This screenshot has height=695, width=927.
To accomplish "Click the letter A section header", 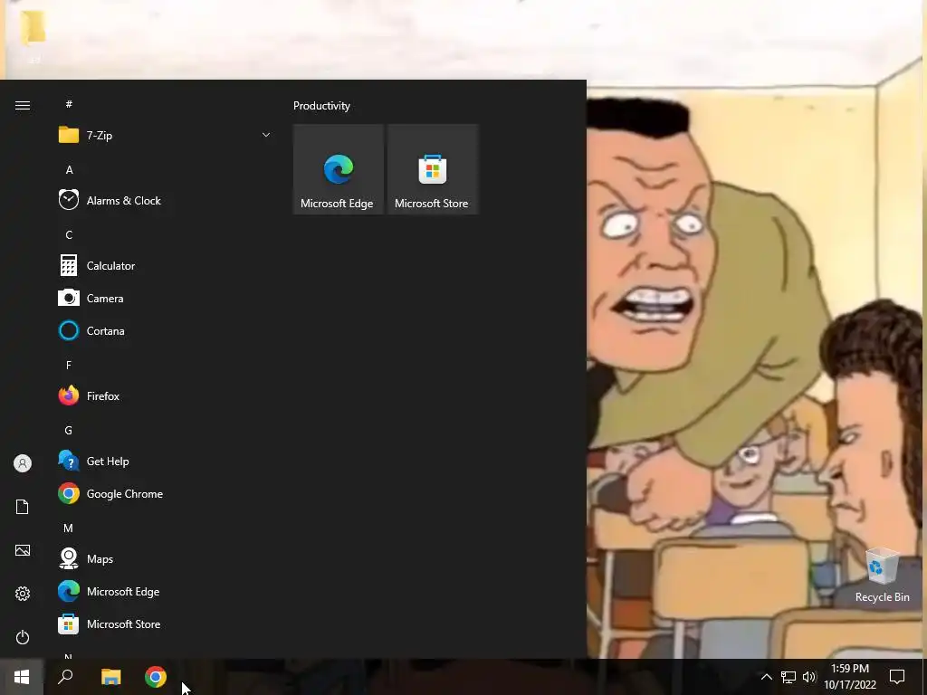I will point(69,170).
